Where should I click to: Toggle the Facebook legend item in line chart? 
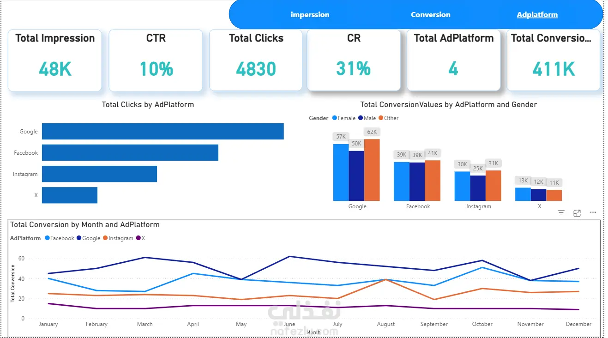(x=60, y=238)
